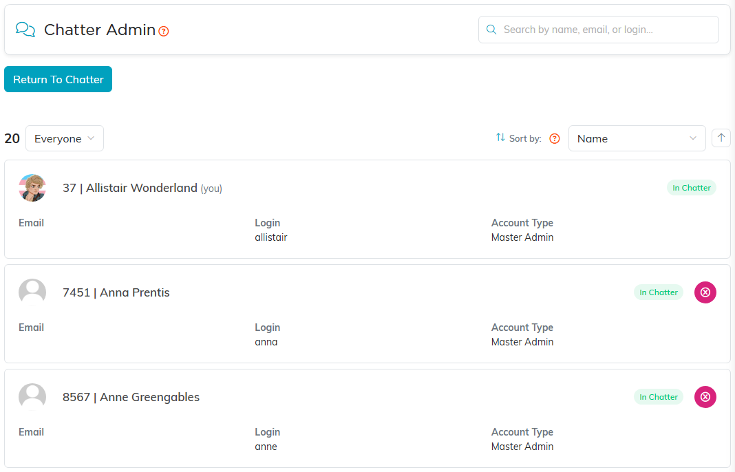Open the Name sort dropdown
This screenshot has width=735, height=472.
[x=637, y=138]
